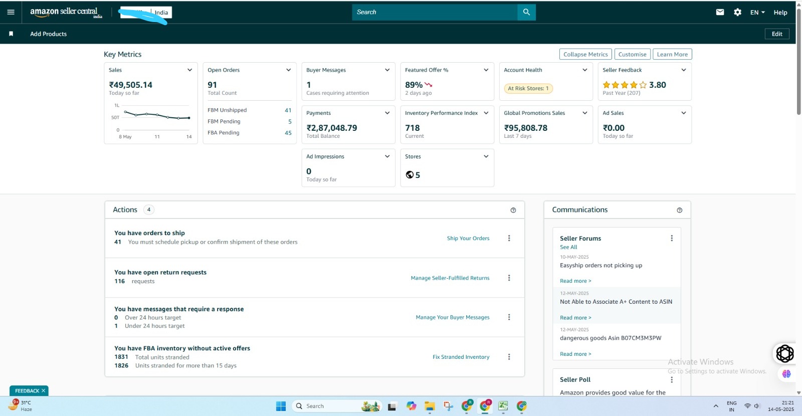Open the hamburger navigation menu
Viewport: 802px width, 416px height.
[x=11, y=12]
